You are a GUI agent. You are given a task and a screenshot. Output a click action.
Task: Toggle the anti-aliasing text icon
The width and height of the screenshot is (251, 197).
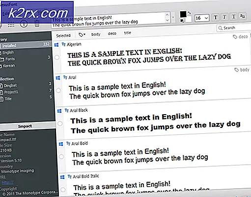pyautogui.click(x=242, y=16)
